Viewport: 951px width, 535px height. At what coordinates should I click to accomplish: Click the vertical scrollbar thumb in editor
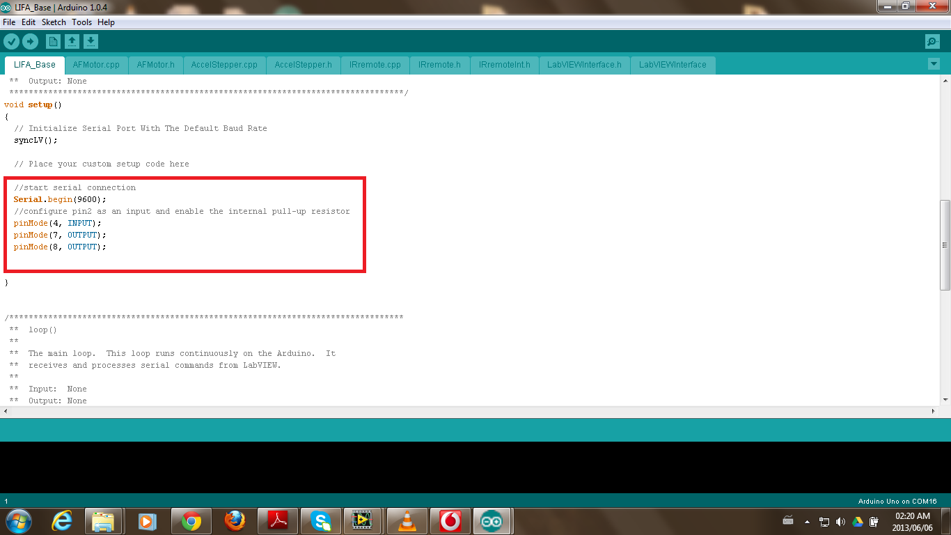click(945, 245)
